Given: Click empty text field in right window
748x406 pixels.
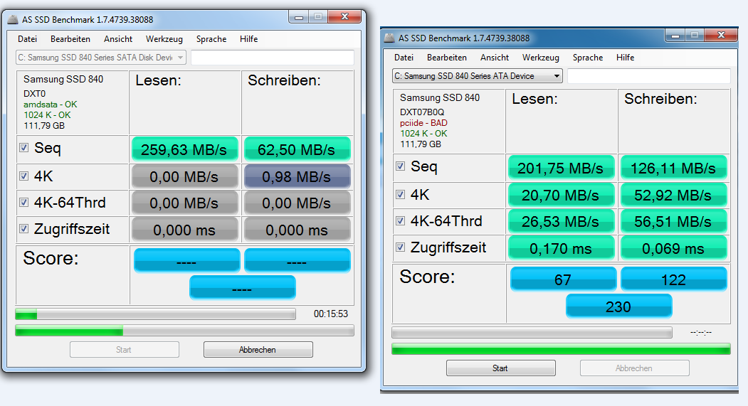Looking at the screenshot, I should [649, 76].
